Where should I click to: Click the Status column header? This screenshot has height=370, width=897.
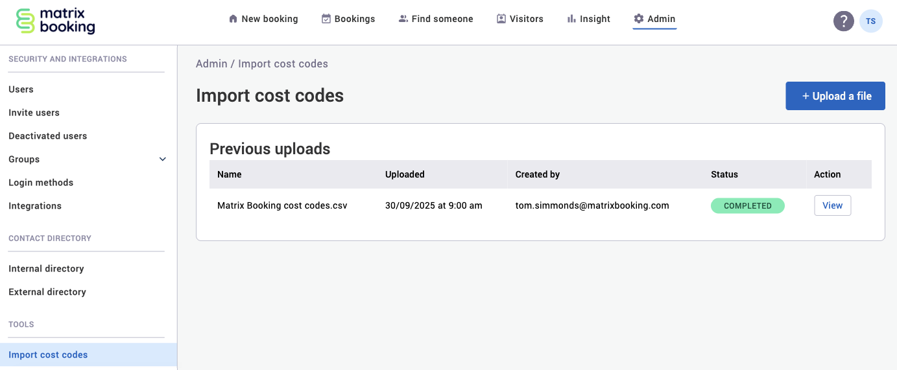724,174
